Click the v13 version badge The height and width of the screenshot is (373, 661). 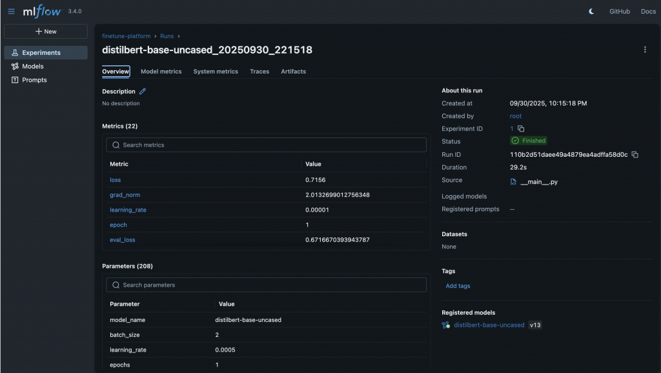pyautogui.click(x=535, y=325)
